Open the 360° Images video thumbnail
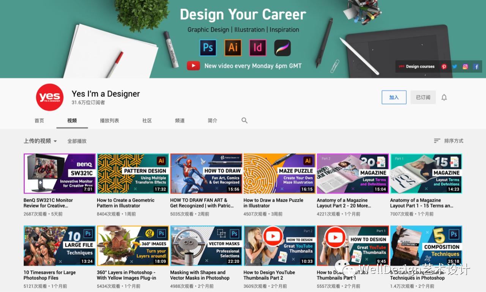This screenshot has height=292, width=486. (133, 246)
